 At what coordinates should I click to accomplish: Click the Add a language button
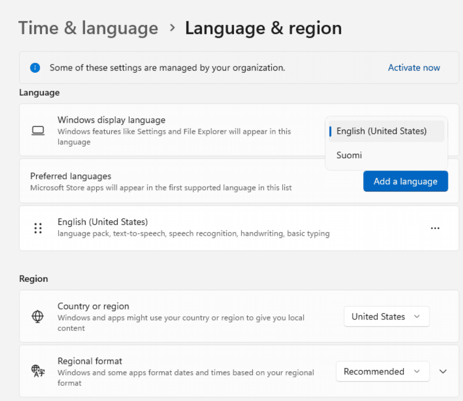click(x=406, y=181)
